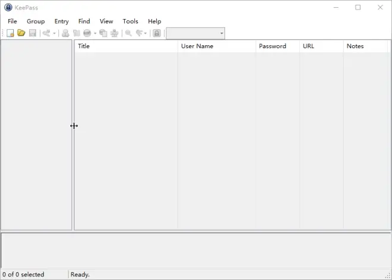Click the Lock Workspace padlock icon
This screenshot has height=280, width=392.
pyautogui.click(x=157, y=33)
